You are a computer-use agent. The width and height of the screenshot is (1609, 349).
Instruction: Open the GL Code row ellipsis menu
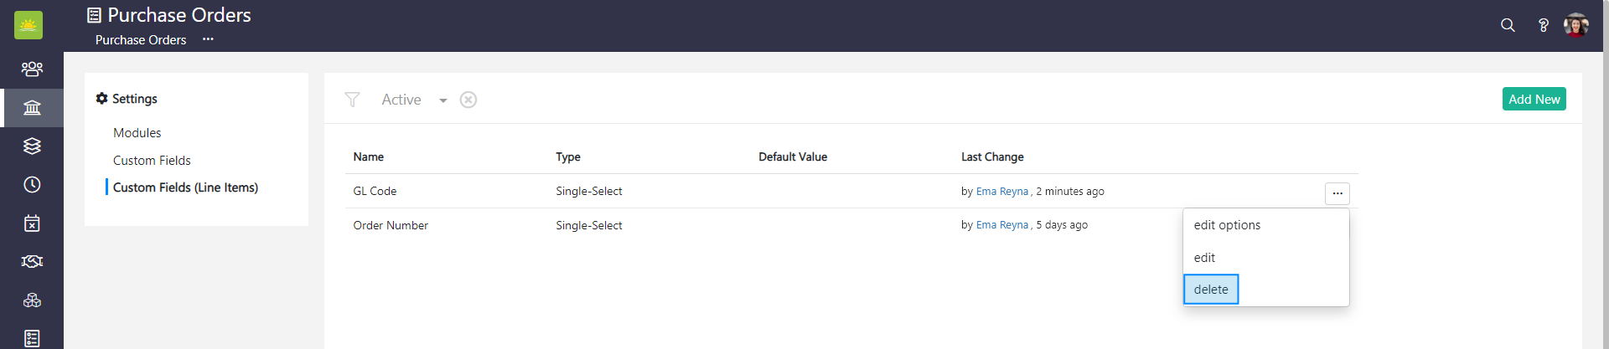tap(1337, 193)
